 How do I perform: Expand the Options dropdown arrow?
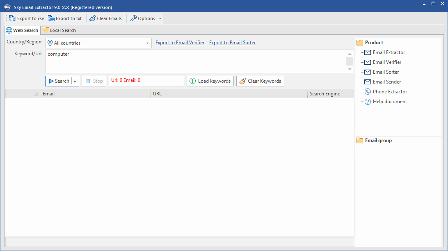tap(160, 18)
